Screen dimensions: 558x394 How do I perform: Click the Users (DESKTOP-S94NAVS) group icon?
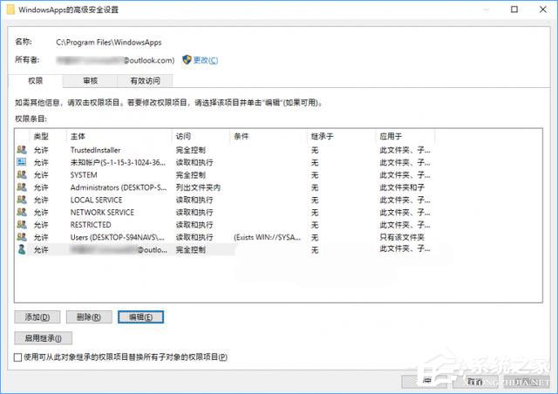click(22, 237)
